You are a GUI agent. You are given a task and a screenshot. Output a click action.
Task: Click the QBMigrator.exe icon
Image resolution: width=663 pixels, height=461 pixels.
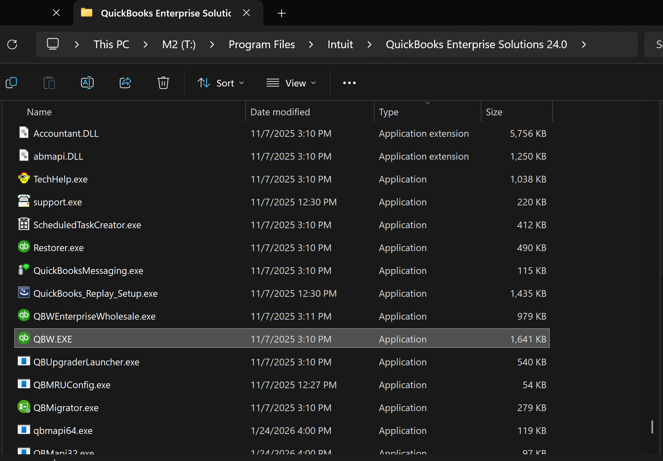(x=24, y=407)
